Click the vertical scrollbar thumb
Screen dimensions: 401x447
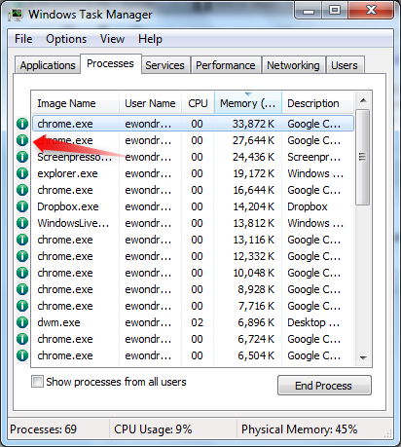pos(363,158)
